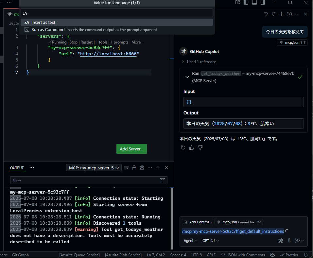Open the MCP output channel dropdown
The width and height of the screenshot is (313, 258).
(94, 168)
